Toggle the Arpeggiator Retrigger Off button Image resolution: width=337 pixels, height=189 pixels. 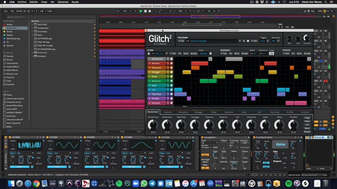click(205, 168)
